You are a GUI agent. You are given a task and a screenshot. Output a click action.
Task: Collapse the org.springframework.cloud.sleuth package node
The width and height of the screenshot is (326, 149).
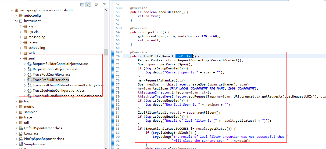(12, 10)
